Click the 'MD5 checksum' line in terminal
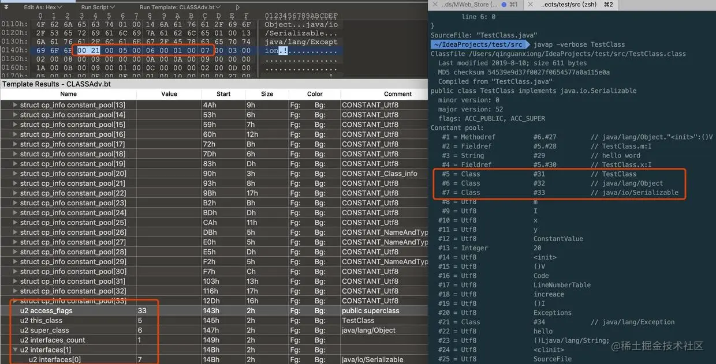This screenshot has height=364, width=716. click(524, 72)
